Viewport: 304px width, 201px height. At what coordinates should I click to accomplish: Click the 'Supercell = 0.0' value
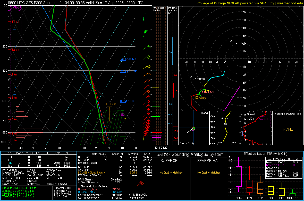(62, 188)
